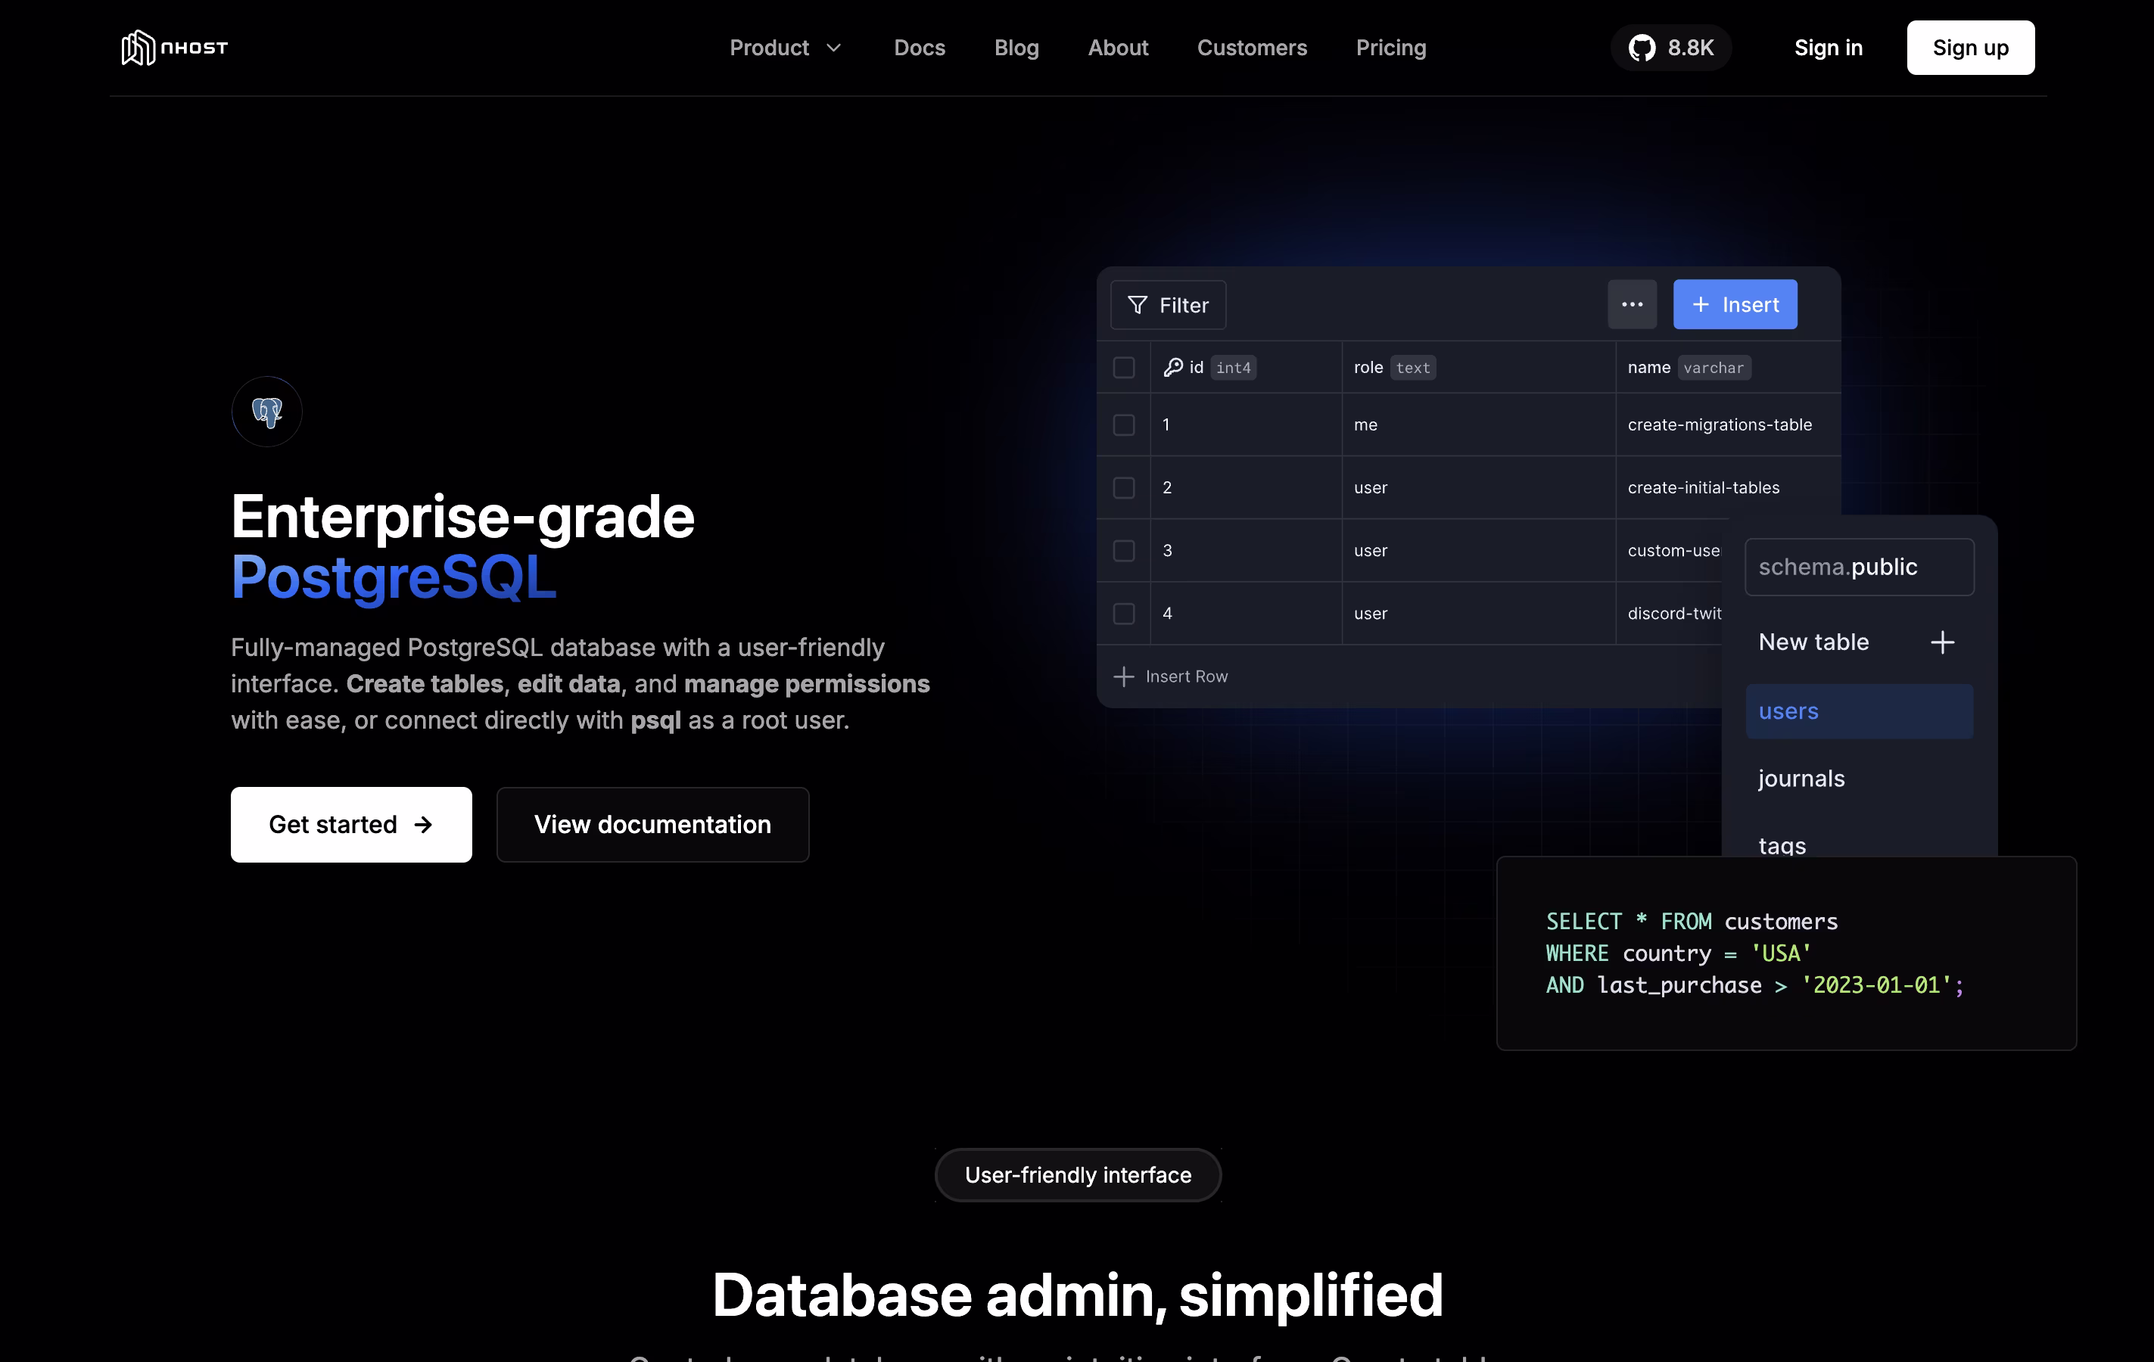Viewport: 2154px width, 1362px height.
Task: Open the schema.public selector
Action: point(1859,567)
